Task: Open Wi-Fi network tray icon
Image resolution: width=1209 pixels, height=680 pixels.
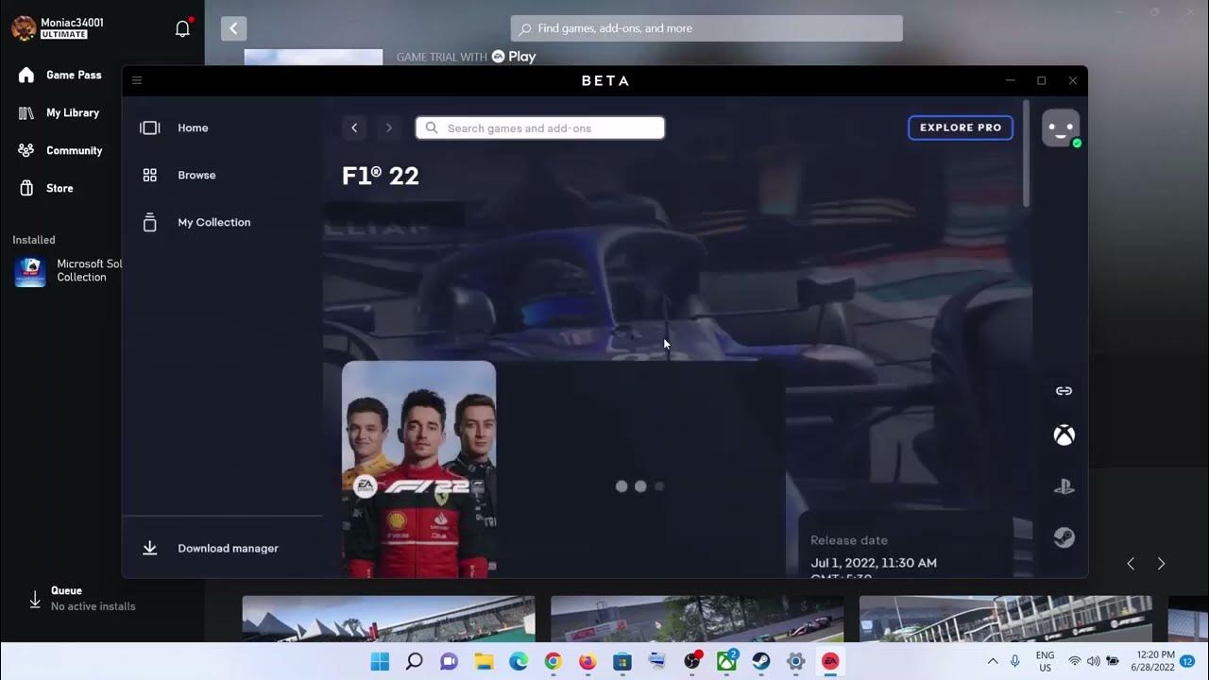Action: (x=1074, y=661)
